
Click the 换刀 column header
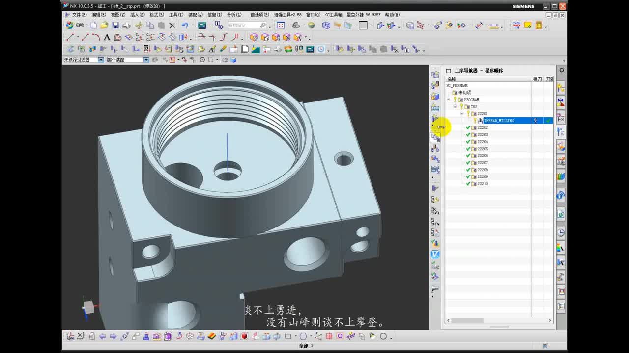tap(537, 79)
